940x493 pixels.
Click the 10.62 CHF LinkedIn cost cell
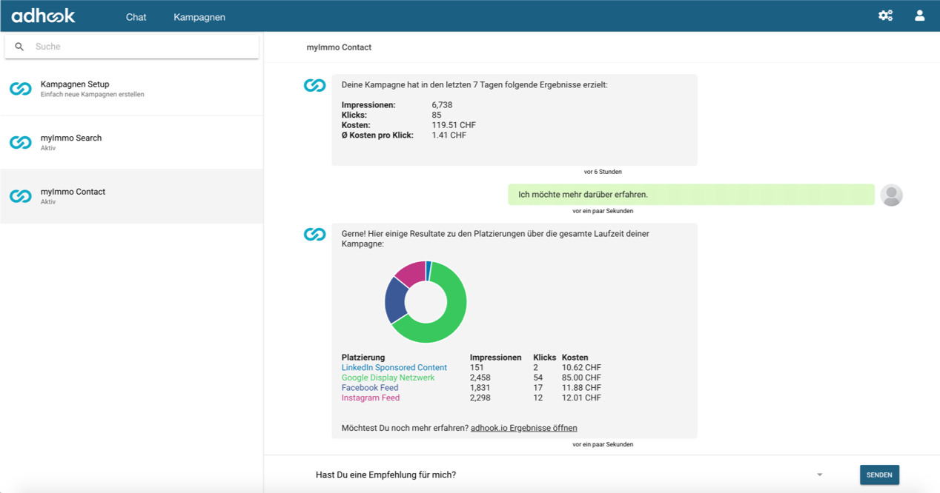tap(581, 368)
